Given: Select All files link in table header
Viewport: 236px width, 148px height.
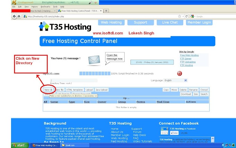Looking at the screenshot, I should click(x=45, y=102).
